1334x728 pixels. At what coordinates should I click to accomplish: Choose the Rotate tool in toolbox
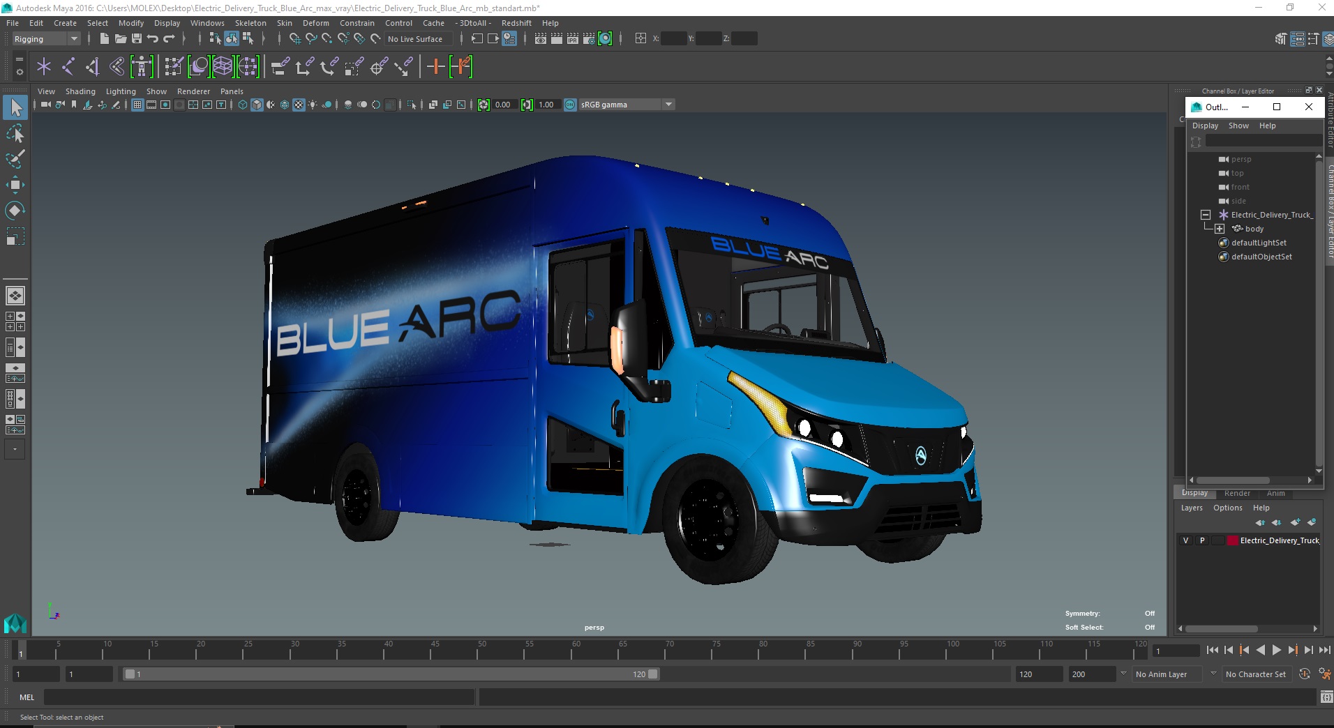(15, 210)
